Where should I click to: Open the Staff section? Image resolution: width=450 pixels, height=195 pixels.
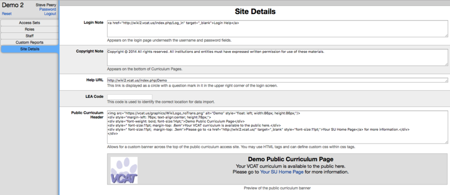(29, 36)
